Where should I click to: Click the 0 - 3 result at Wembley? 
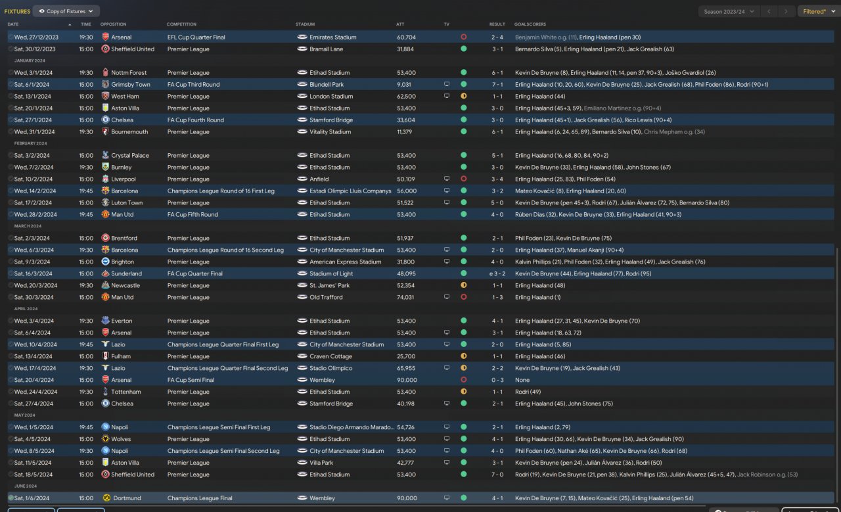[x=497, y=381]
